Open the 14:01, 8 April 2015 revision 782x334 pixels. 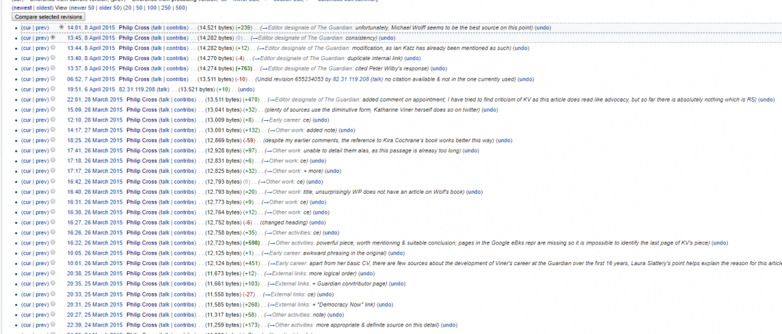(90, 27)
